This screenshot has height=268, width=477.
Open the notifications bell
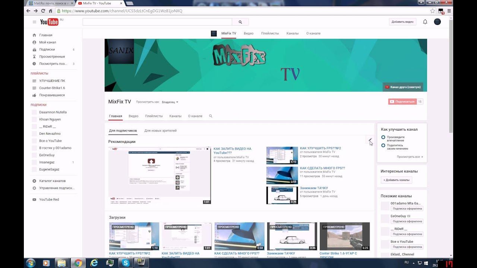point(425,22)
